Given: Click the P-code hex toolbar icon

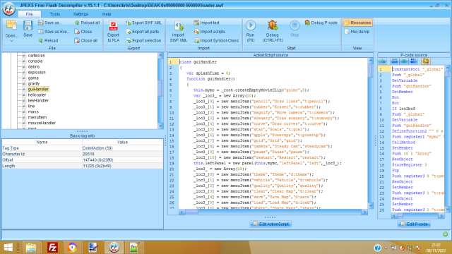Looking at the screenshot, I should tap(413, 61).
